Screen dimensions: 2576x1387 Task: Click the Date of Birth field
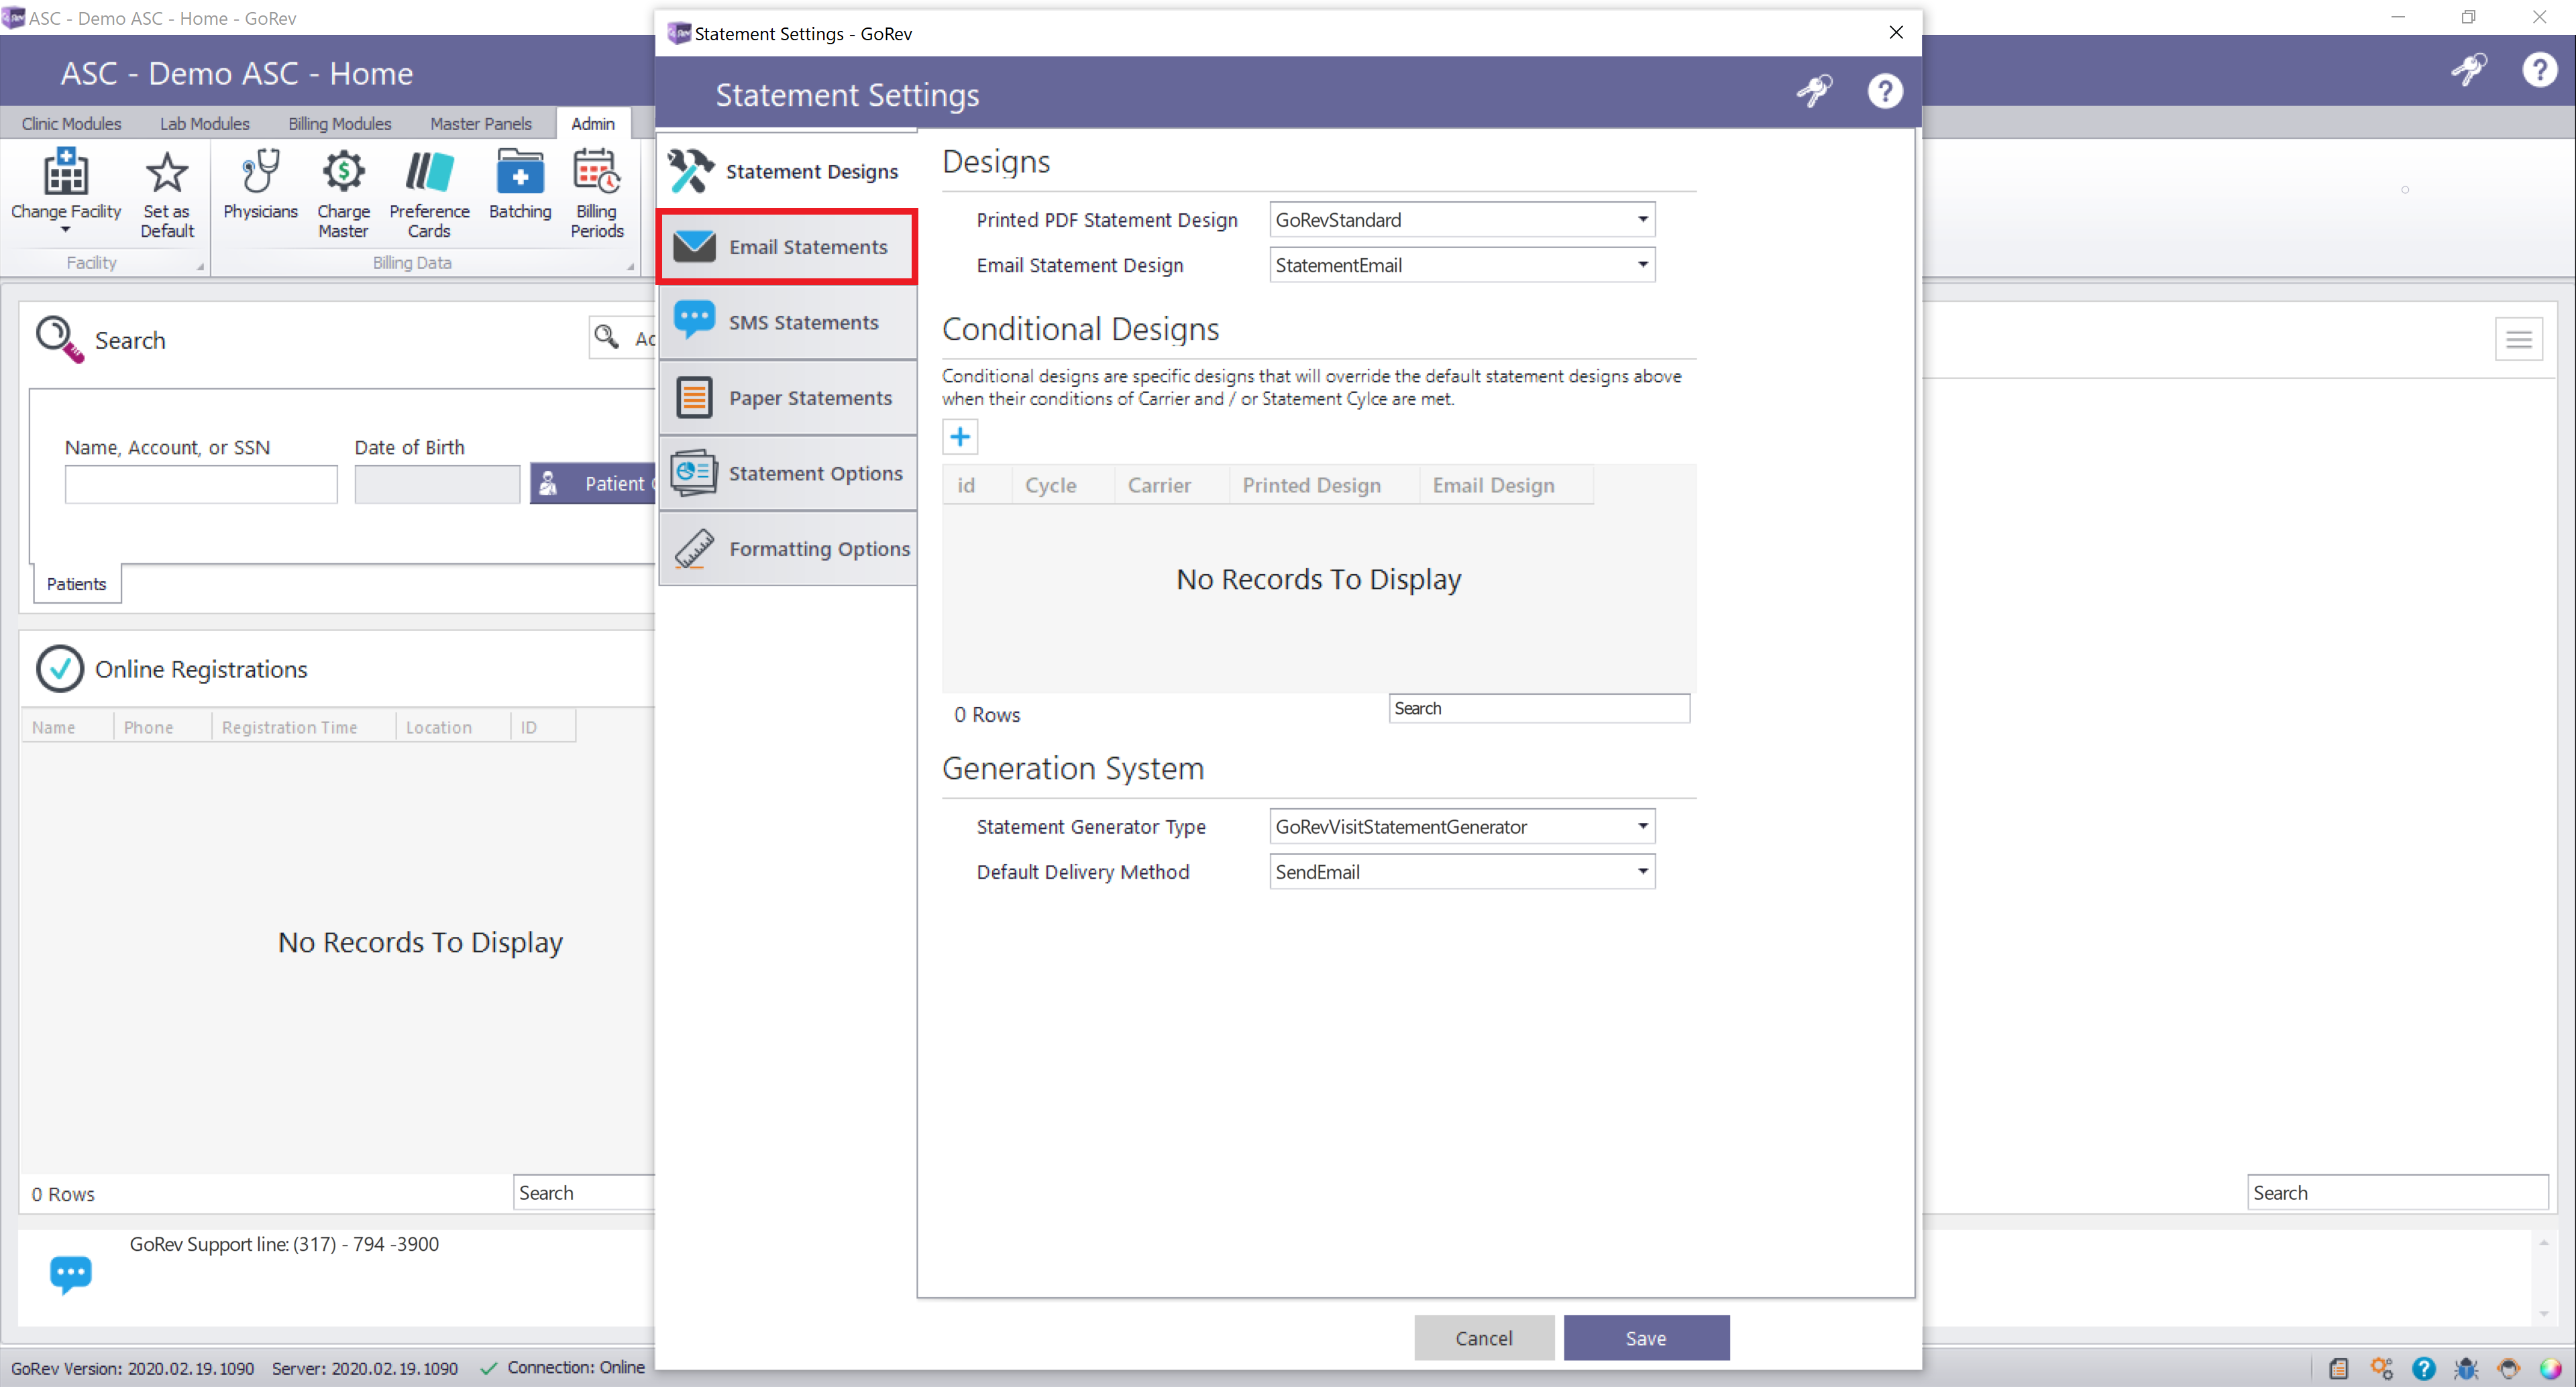pos(437,484)
